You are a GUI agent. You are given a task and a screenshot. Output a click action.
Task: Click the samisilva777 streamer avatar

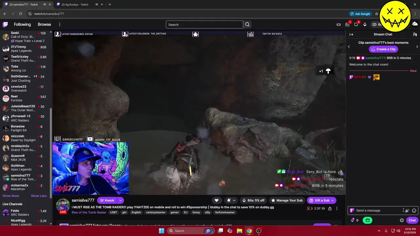pos(63,205)
